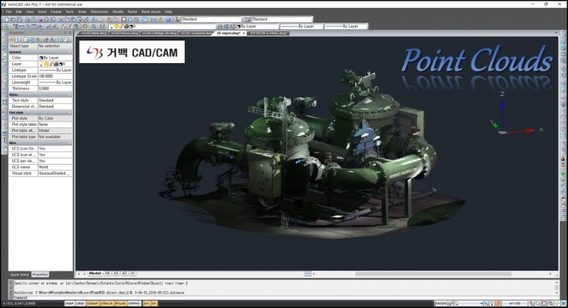
Task: Click the MODEL button in status bar
Action: click(x=442, y=303)
